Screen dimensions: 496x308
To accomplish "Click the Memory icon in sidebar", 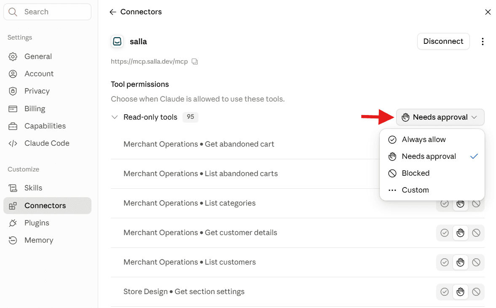I will 13,240.
